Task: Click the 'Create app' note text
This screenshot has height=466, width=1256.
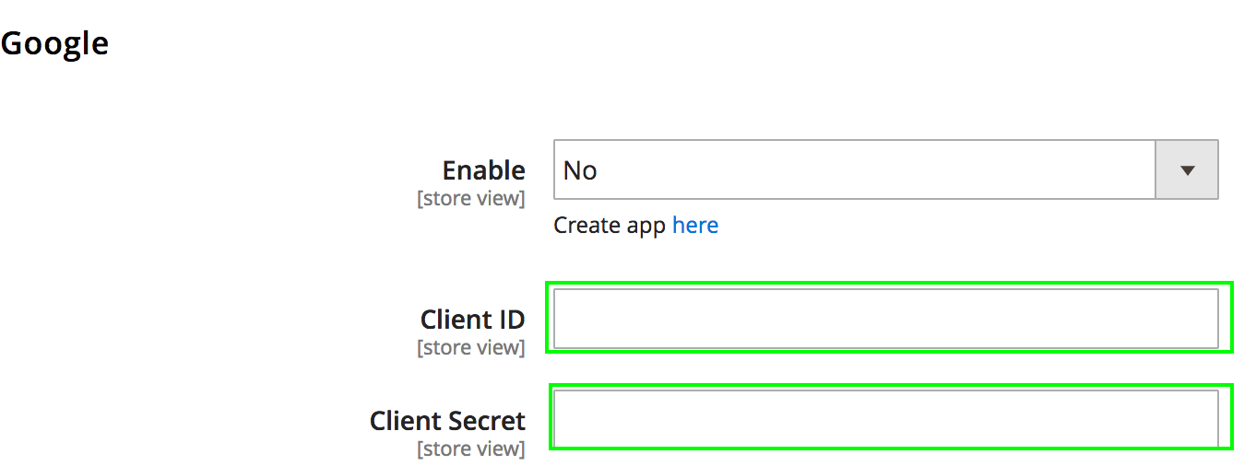Action: tap(610, 226)
